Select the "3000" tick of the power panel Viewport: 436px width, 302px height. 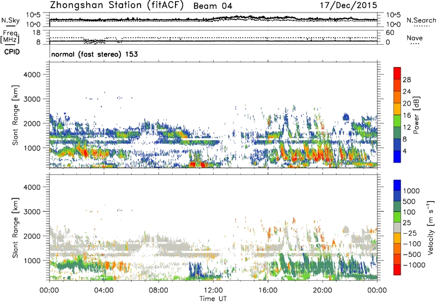[32, 99]
